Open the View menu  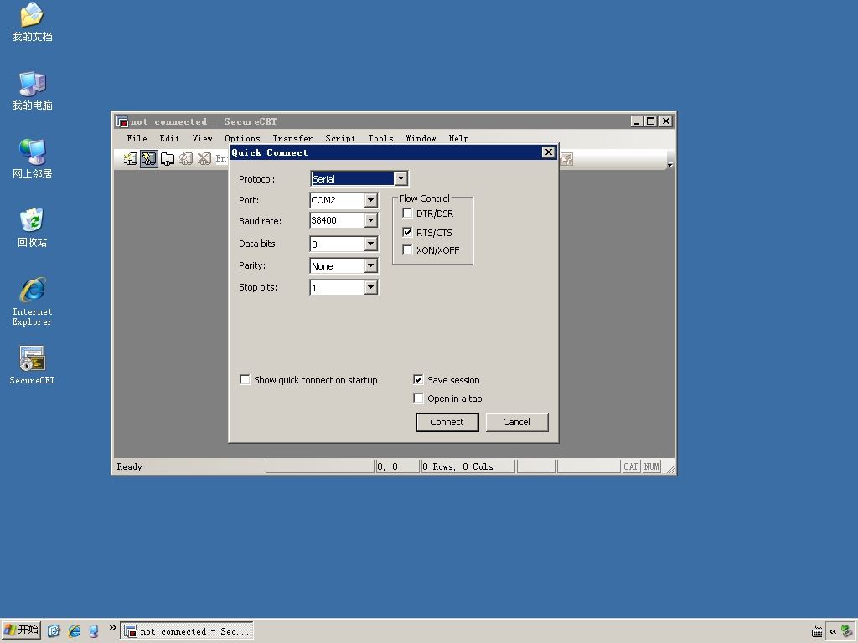(202, 138)
